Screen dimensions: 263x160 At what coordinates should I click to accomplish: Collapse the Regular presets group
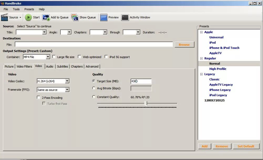point(201,58)
